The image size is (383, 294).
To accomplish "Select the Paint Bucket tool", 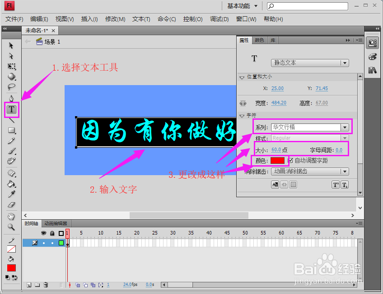I will tap(11, 184).
